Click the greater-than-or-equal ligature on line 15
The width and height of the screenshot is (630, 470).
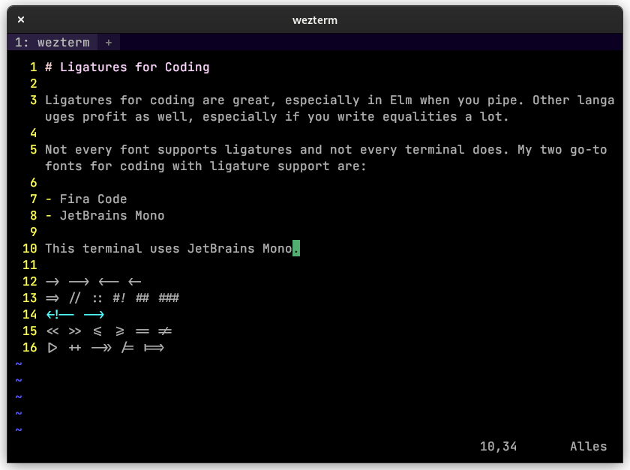pos(120,331)
